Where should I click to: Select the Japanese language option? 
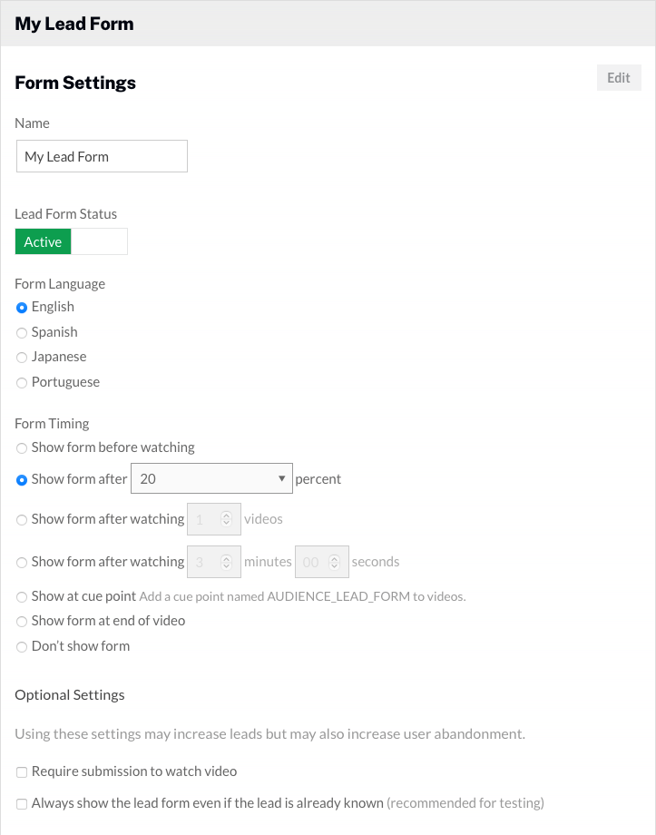tap(21, 357)
